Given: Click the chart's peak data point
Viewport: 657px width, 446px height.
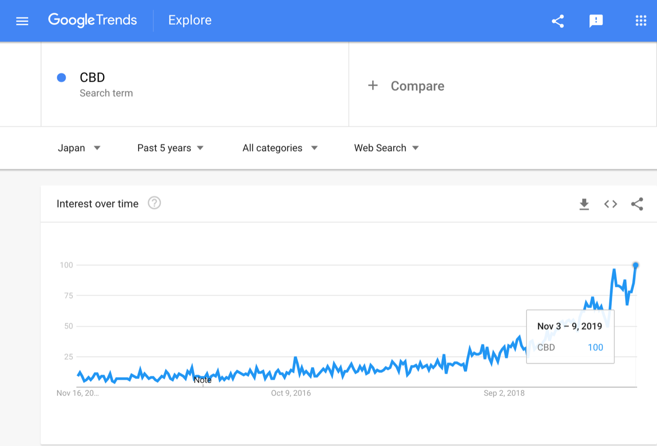Looking at the screenshot, I should tap(636, 265).
